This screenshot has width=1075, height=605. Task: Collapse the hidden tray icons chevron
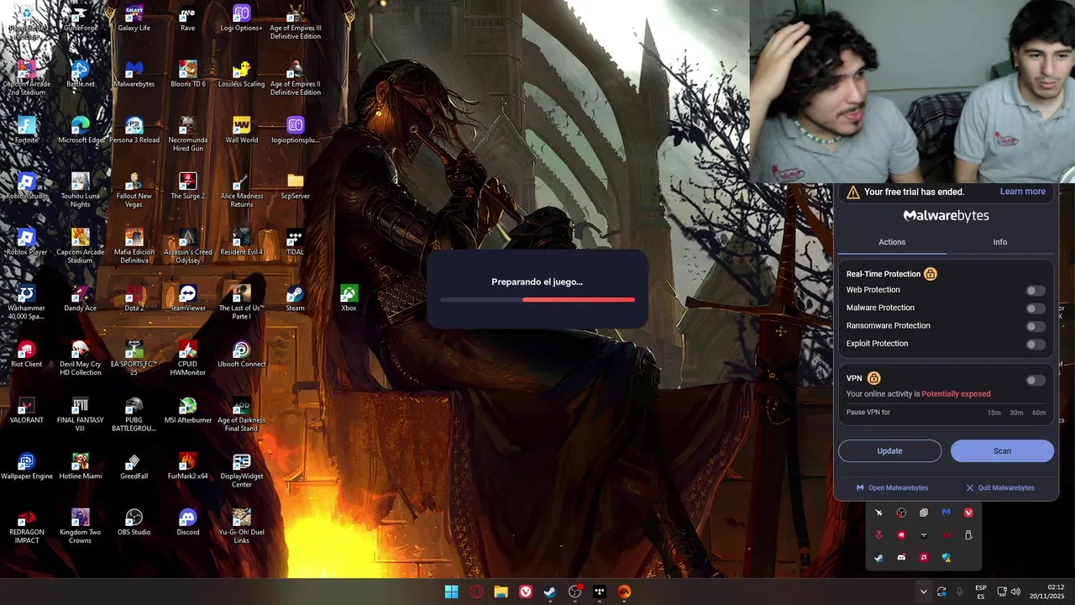[923, 592]
